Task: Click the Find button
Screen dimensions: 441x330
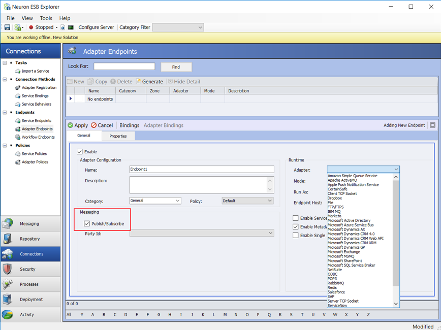Action: (176, 67)
